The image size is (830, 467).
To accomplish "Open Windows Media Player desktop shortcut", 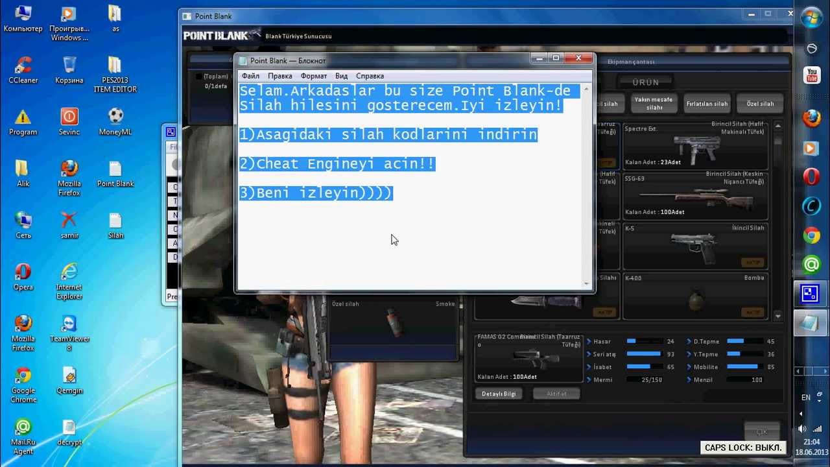I will [x=69, y=23].
